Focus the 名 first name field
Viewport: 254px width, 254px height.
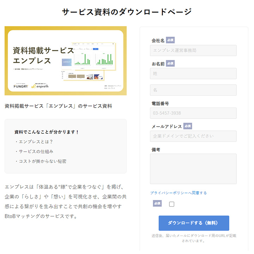(x=193, y=90)
